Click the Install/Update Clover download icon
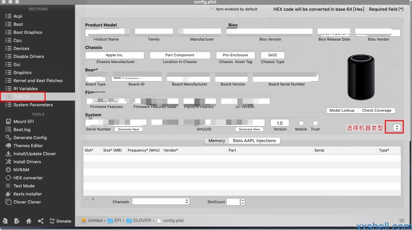This screenshot has width=412, height=230. click(8, 154)
